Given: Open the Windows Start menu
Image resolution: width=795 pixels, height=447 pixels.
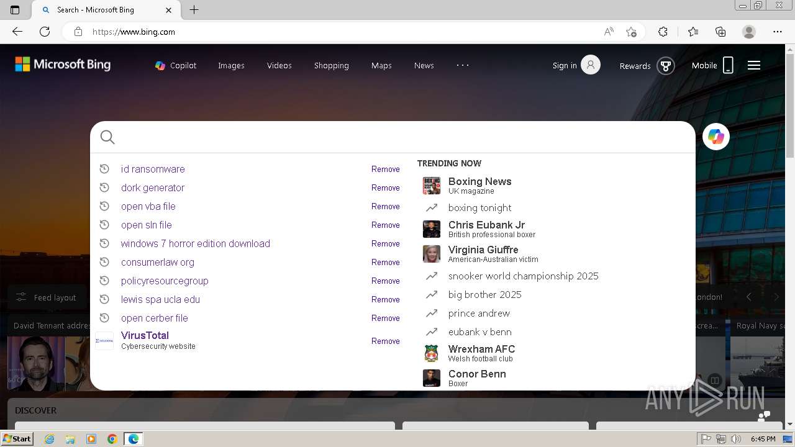Looking at the screenshot, I should [x=17, y=439].
